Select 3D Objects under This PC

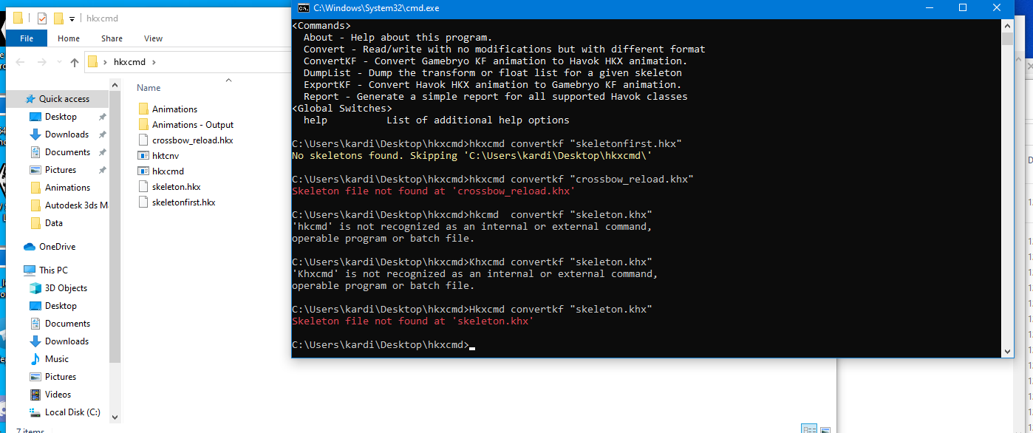coord(66,288)
